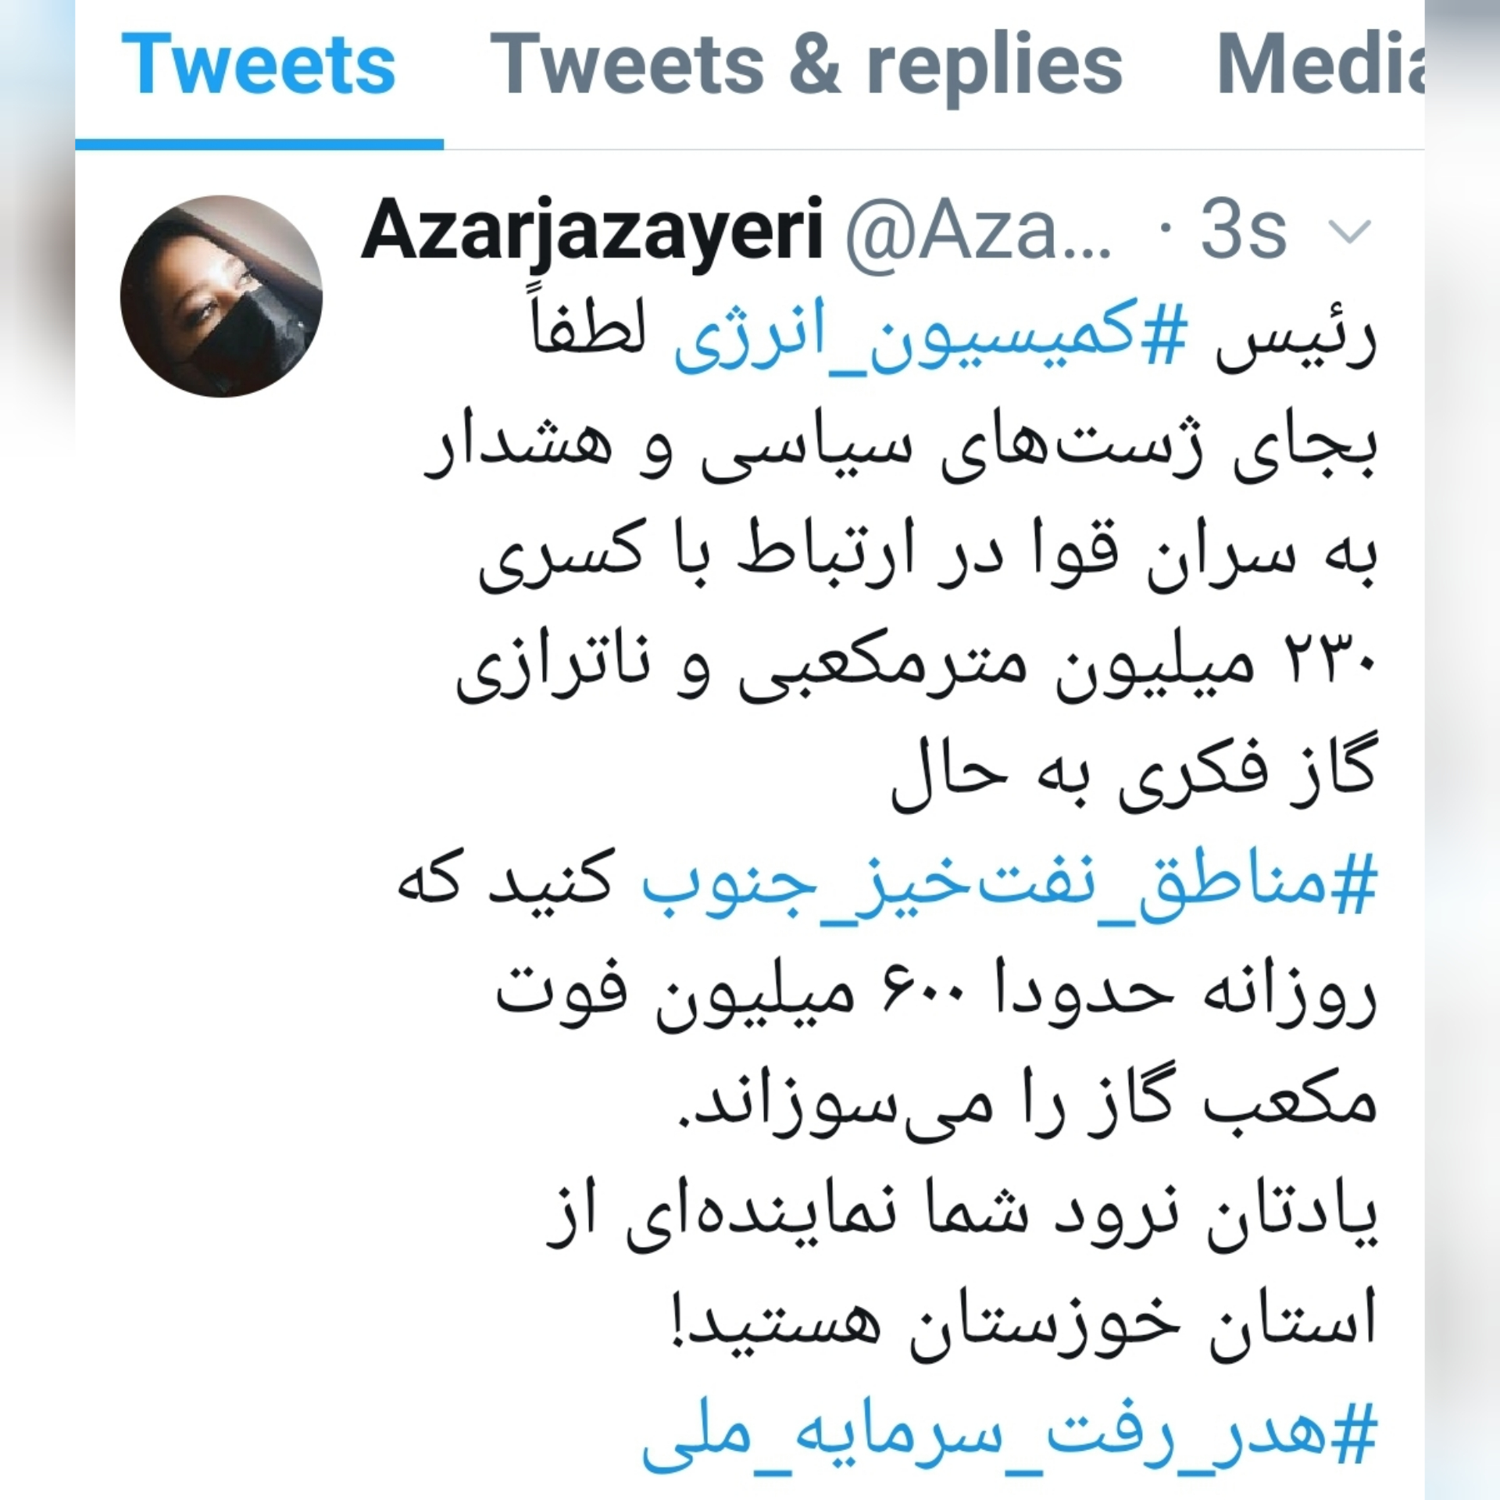Click tweet line مکعب گاز را می‌سوزاند
This screenshot has width=1500, height=1500.
click(x=1027, y=1105)
